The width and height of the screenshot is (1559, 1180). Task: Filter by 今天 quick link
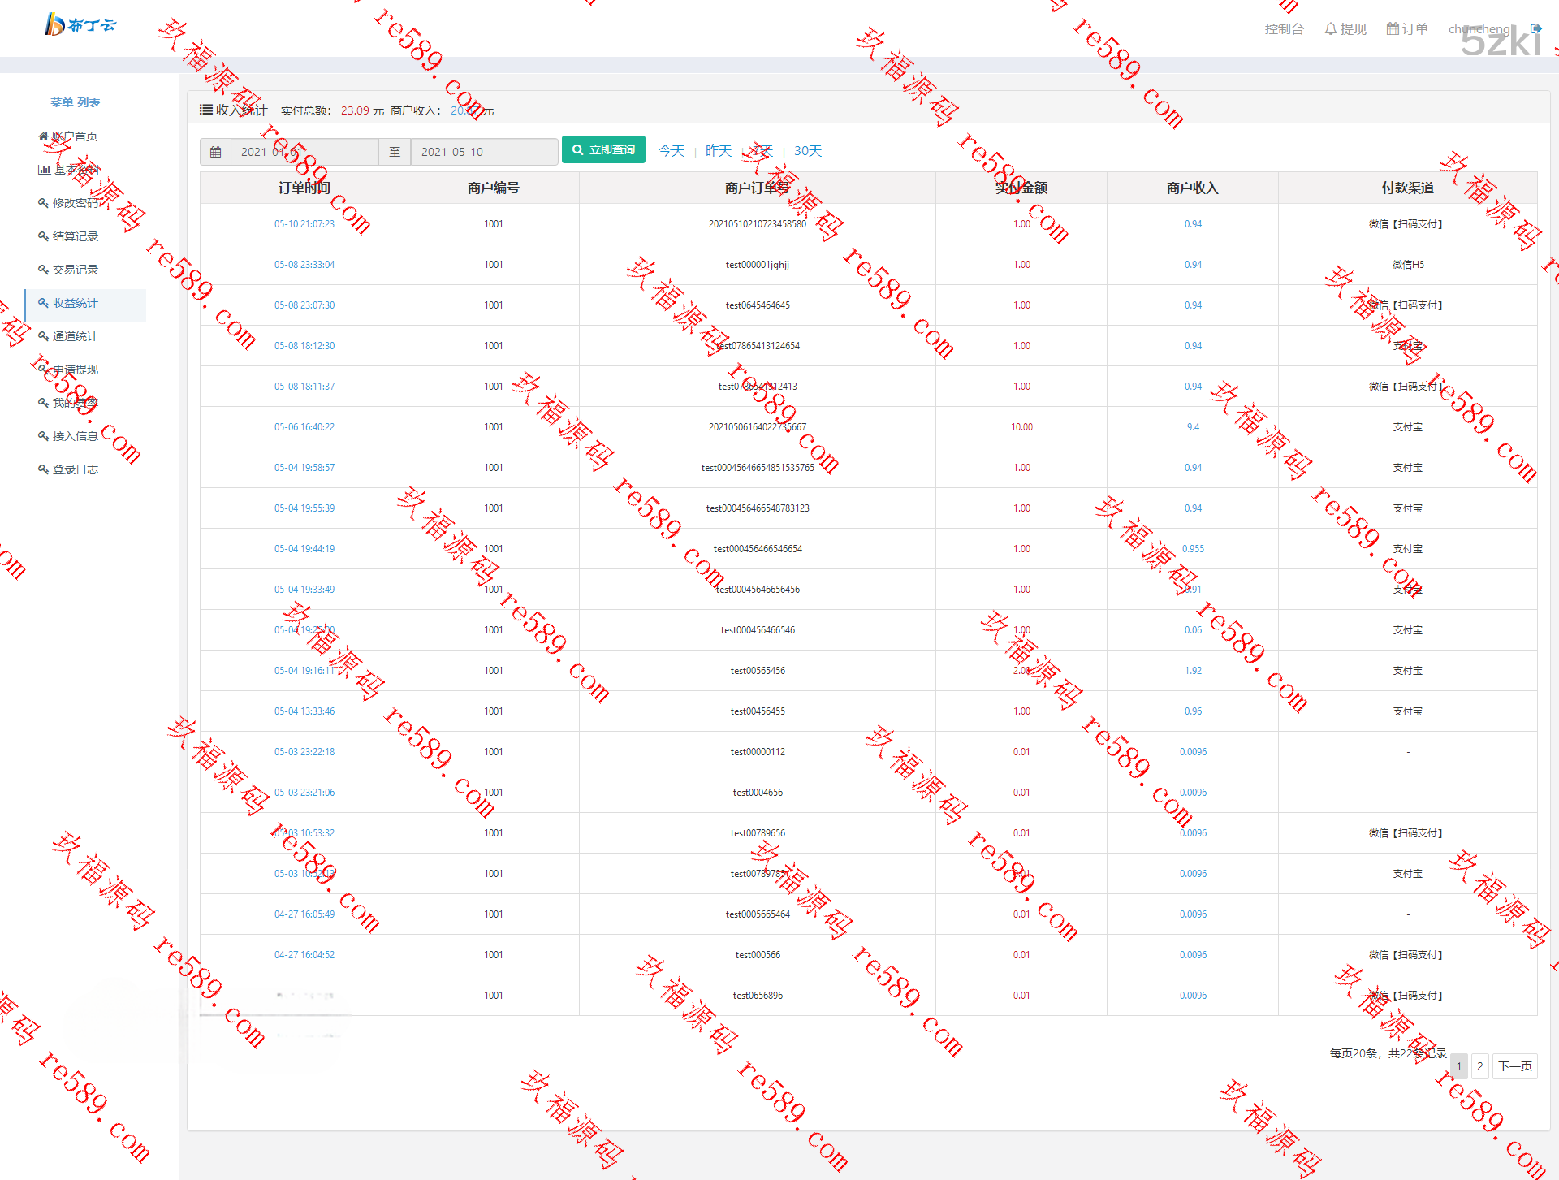point(671,151)
